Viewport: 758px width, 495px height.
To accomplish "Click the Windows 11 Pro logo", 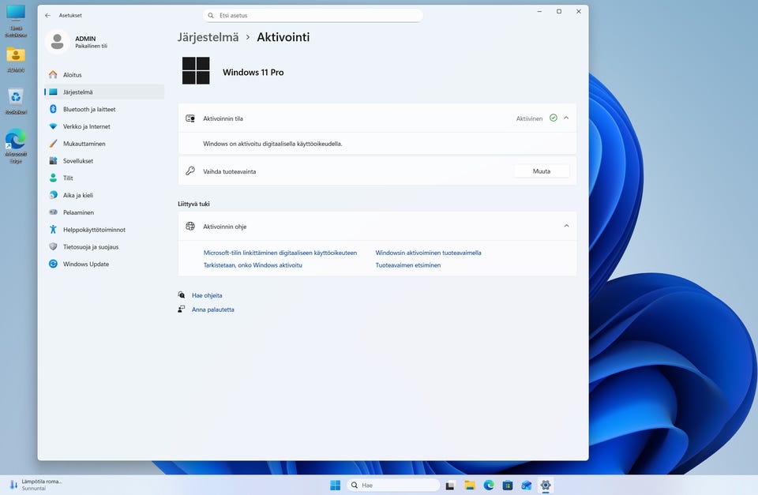I will click(196, 70).
